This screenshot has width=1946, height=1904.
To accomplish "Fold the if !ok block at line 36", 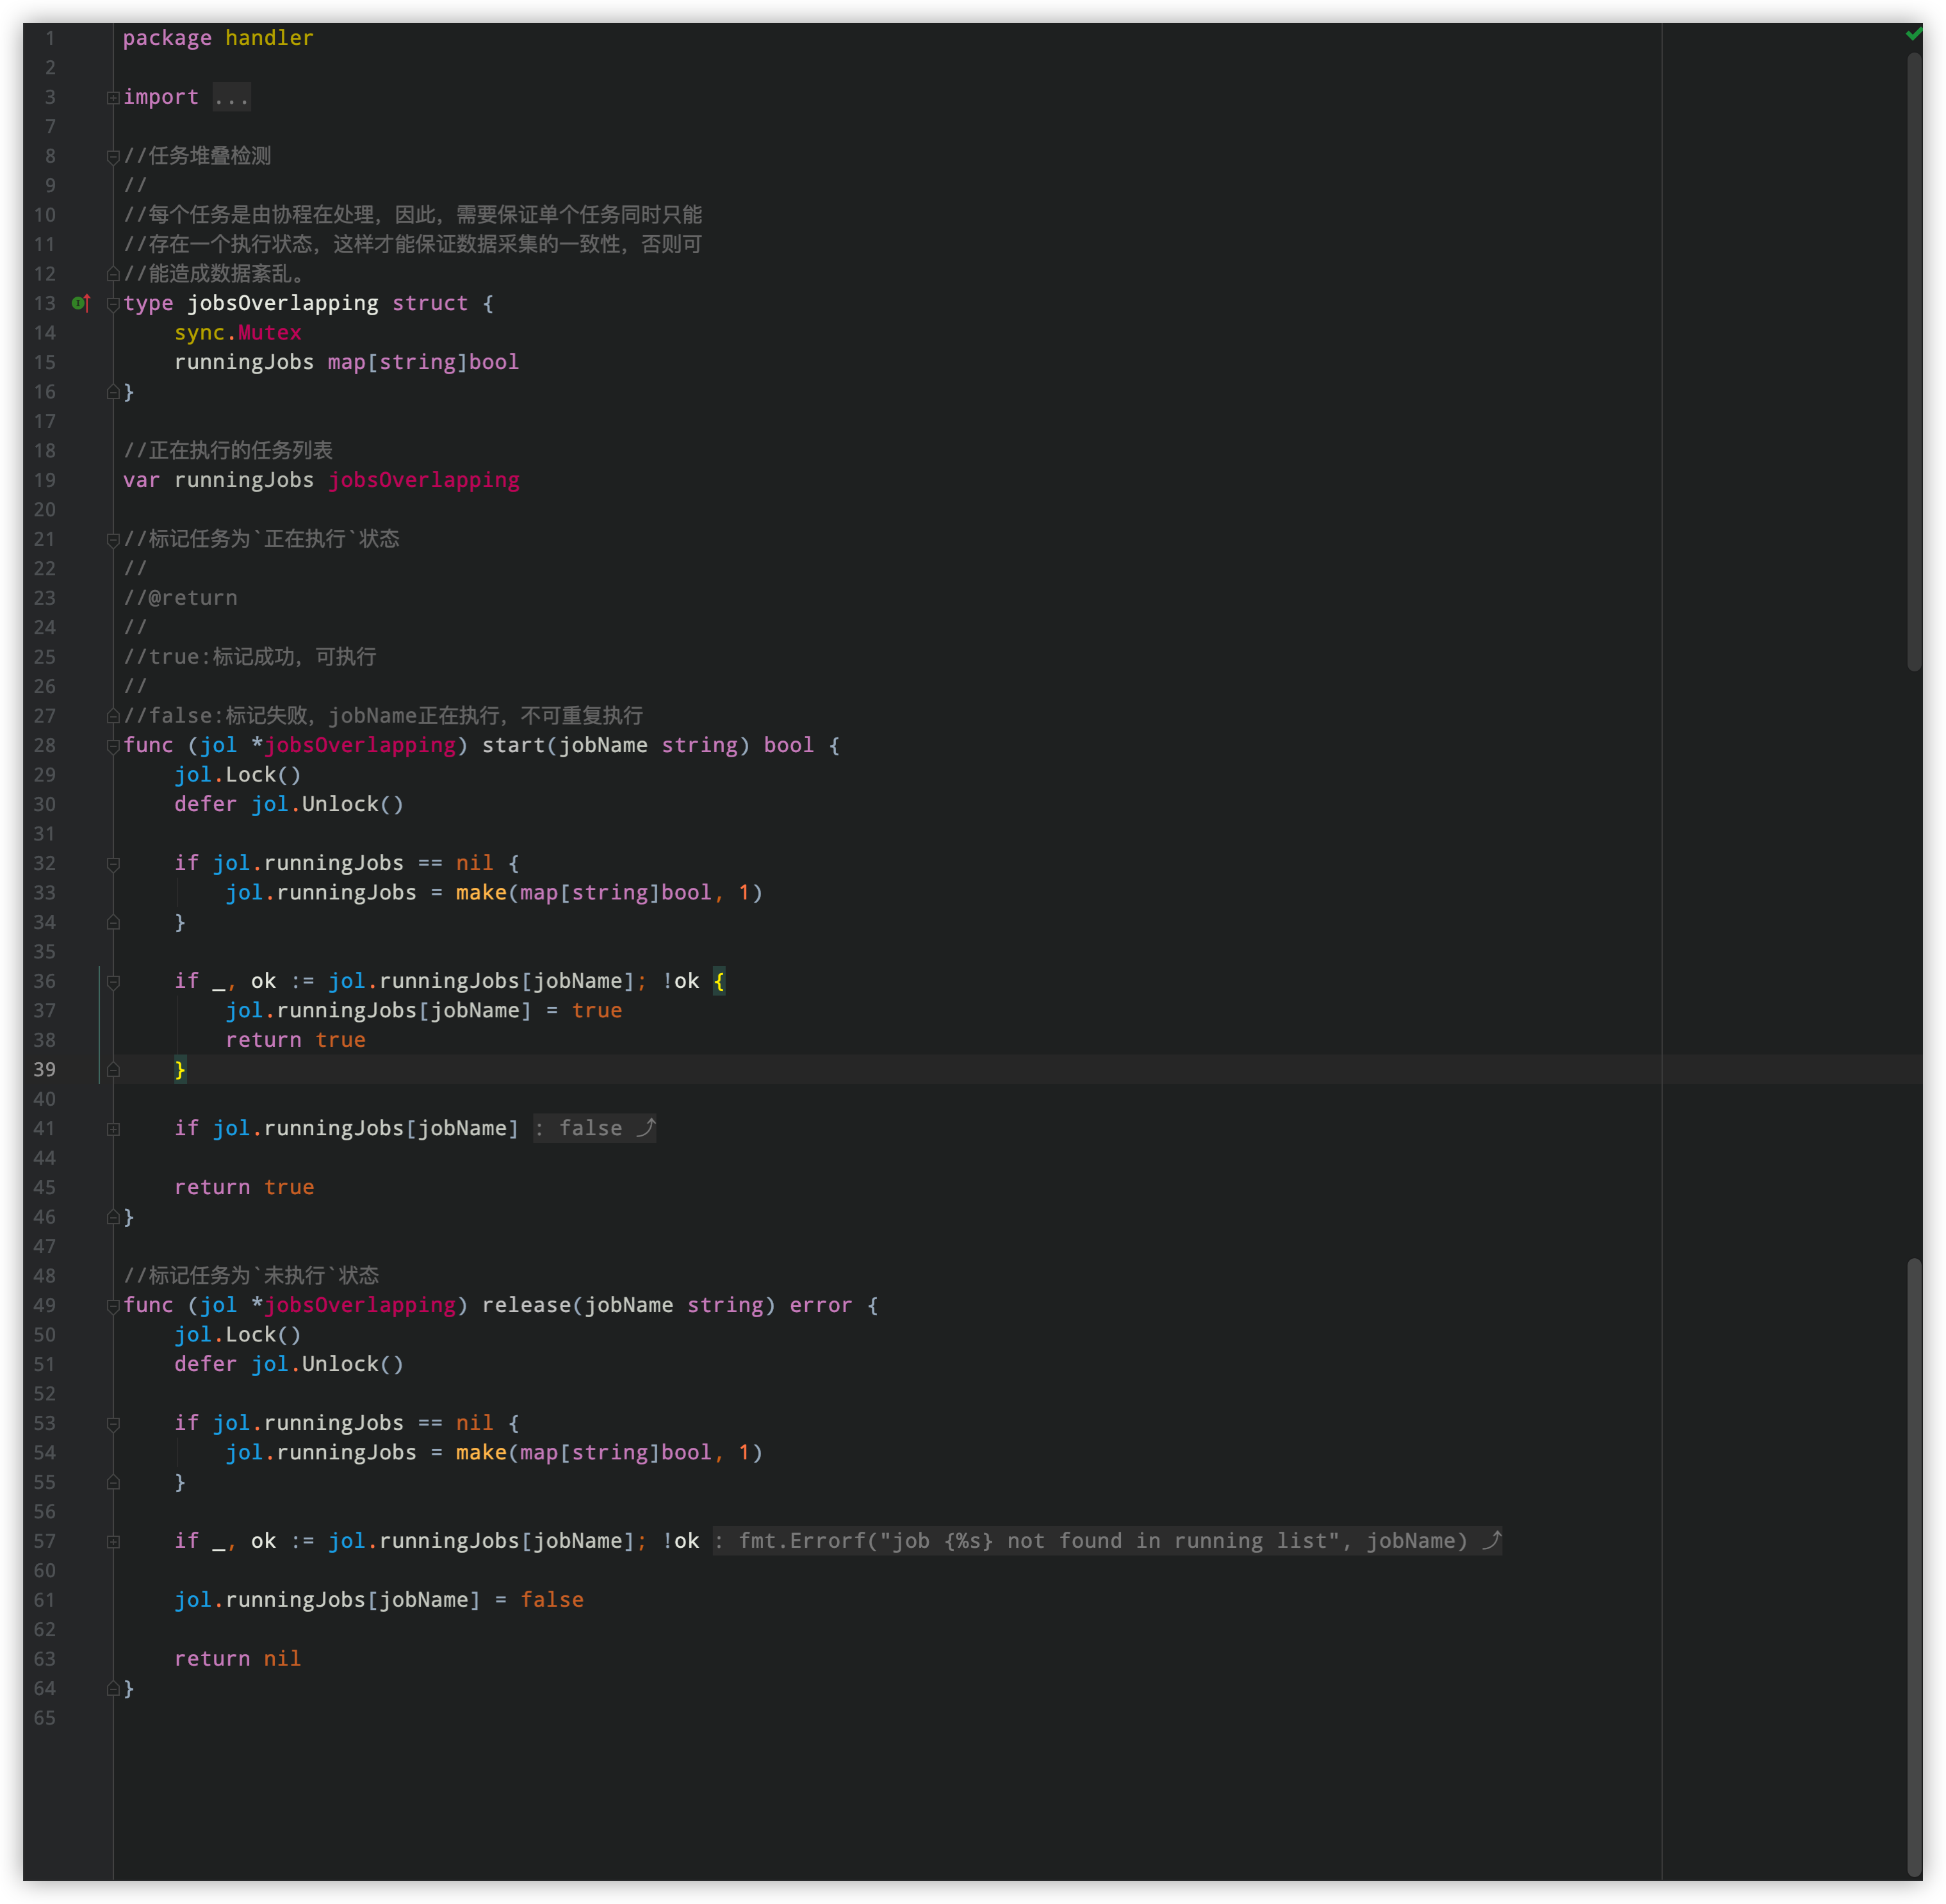I will (113, 982).
